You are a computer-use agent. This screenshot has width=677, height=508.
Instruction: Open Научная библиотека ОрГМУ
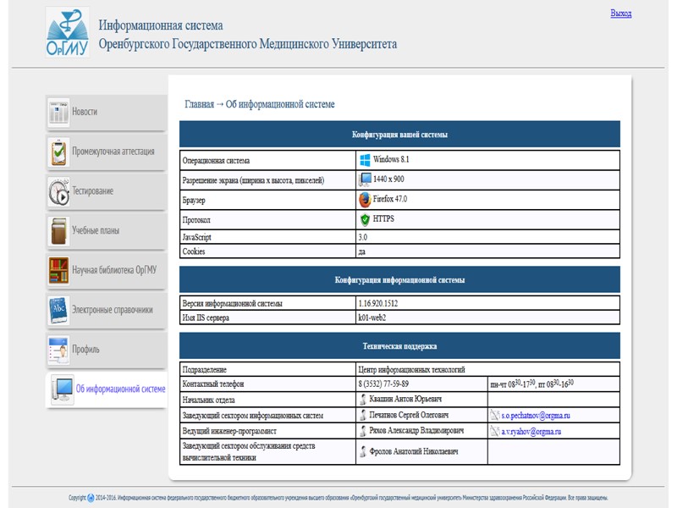(x=107, y=270)
